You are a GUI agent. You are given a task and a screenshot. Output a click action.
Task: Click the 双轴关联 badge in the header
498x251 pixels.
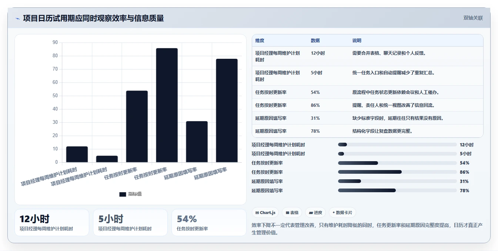coord(473,18)
